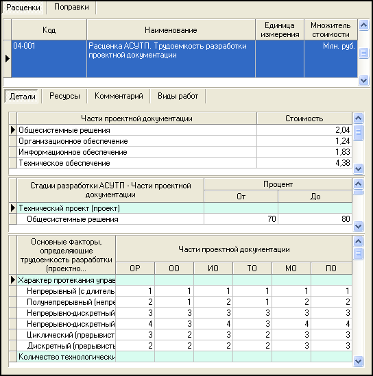
Task: Click the Единица измерения column header
Action: coord(280,30)
